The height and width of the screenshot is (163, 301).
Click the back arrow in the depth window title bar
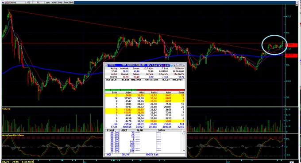[150, 65]
